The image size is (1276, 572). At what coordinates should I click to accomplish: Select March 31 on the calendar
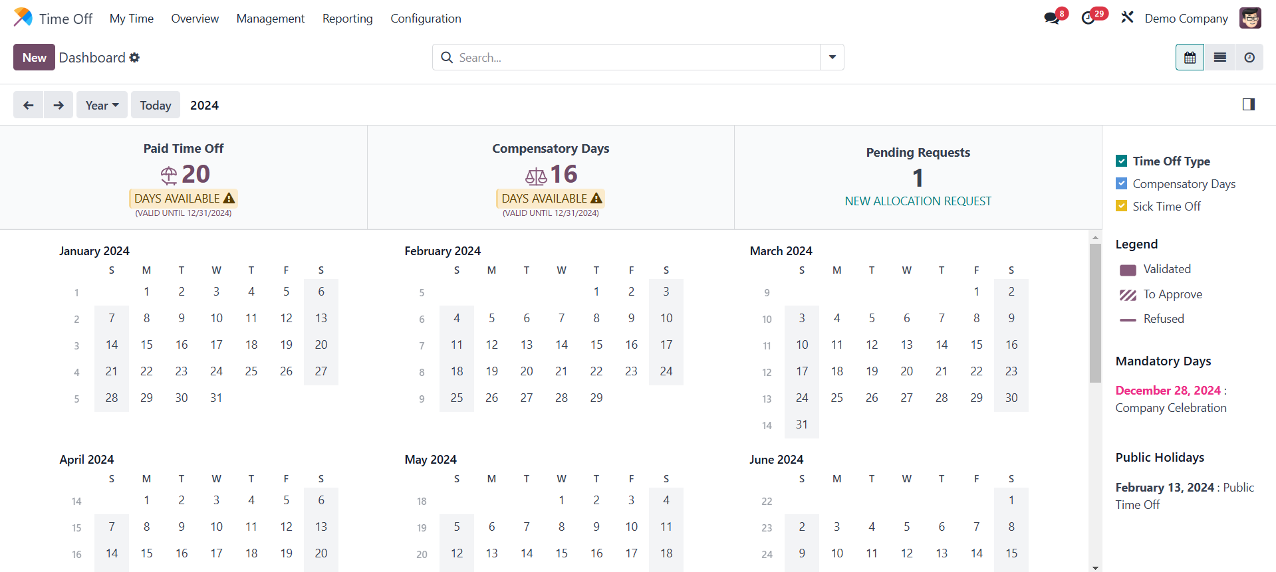[802, 425]
